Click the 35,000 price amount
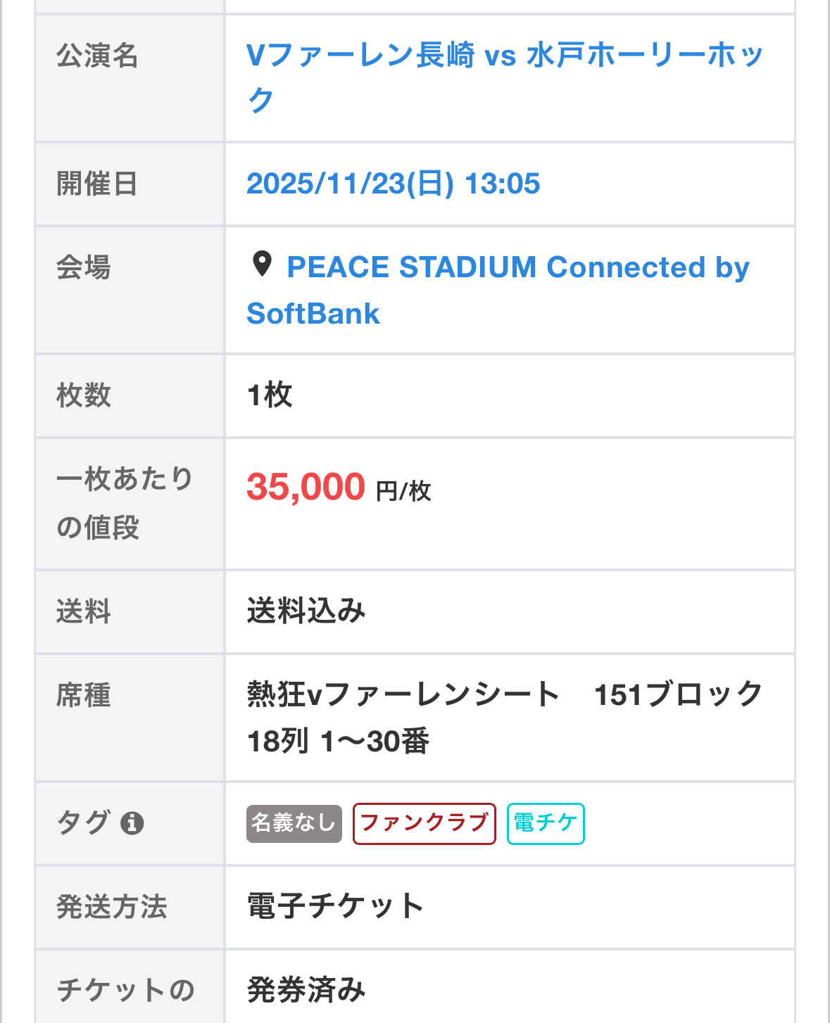 click(x=306, y=487)
